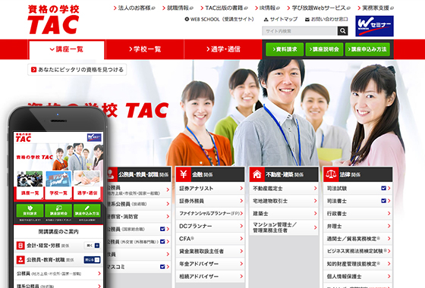This screenshot has width=425, height=288.
Task: Open ファイナンシャルプランナー(FP) row
Action: pos(210,214)
